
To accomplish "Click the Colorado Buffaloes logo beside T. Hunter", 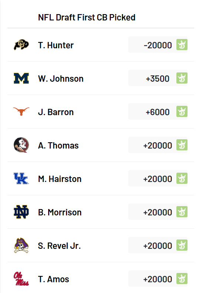I will click(21, 45).
